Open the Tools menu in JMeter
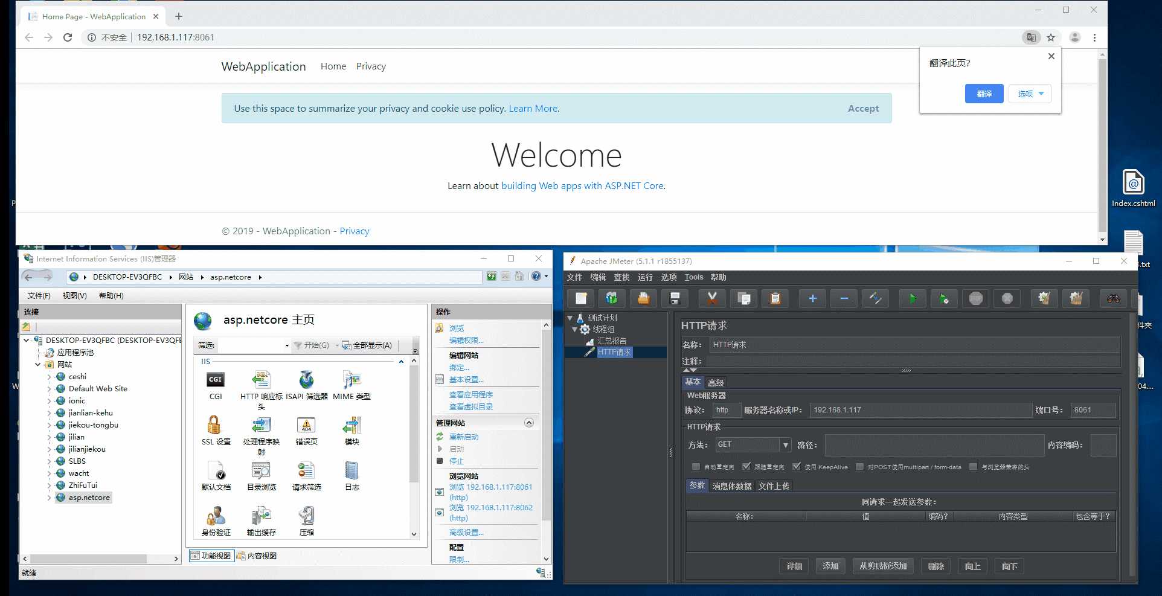 tap(694, 277)
